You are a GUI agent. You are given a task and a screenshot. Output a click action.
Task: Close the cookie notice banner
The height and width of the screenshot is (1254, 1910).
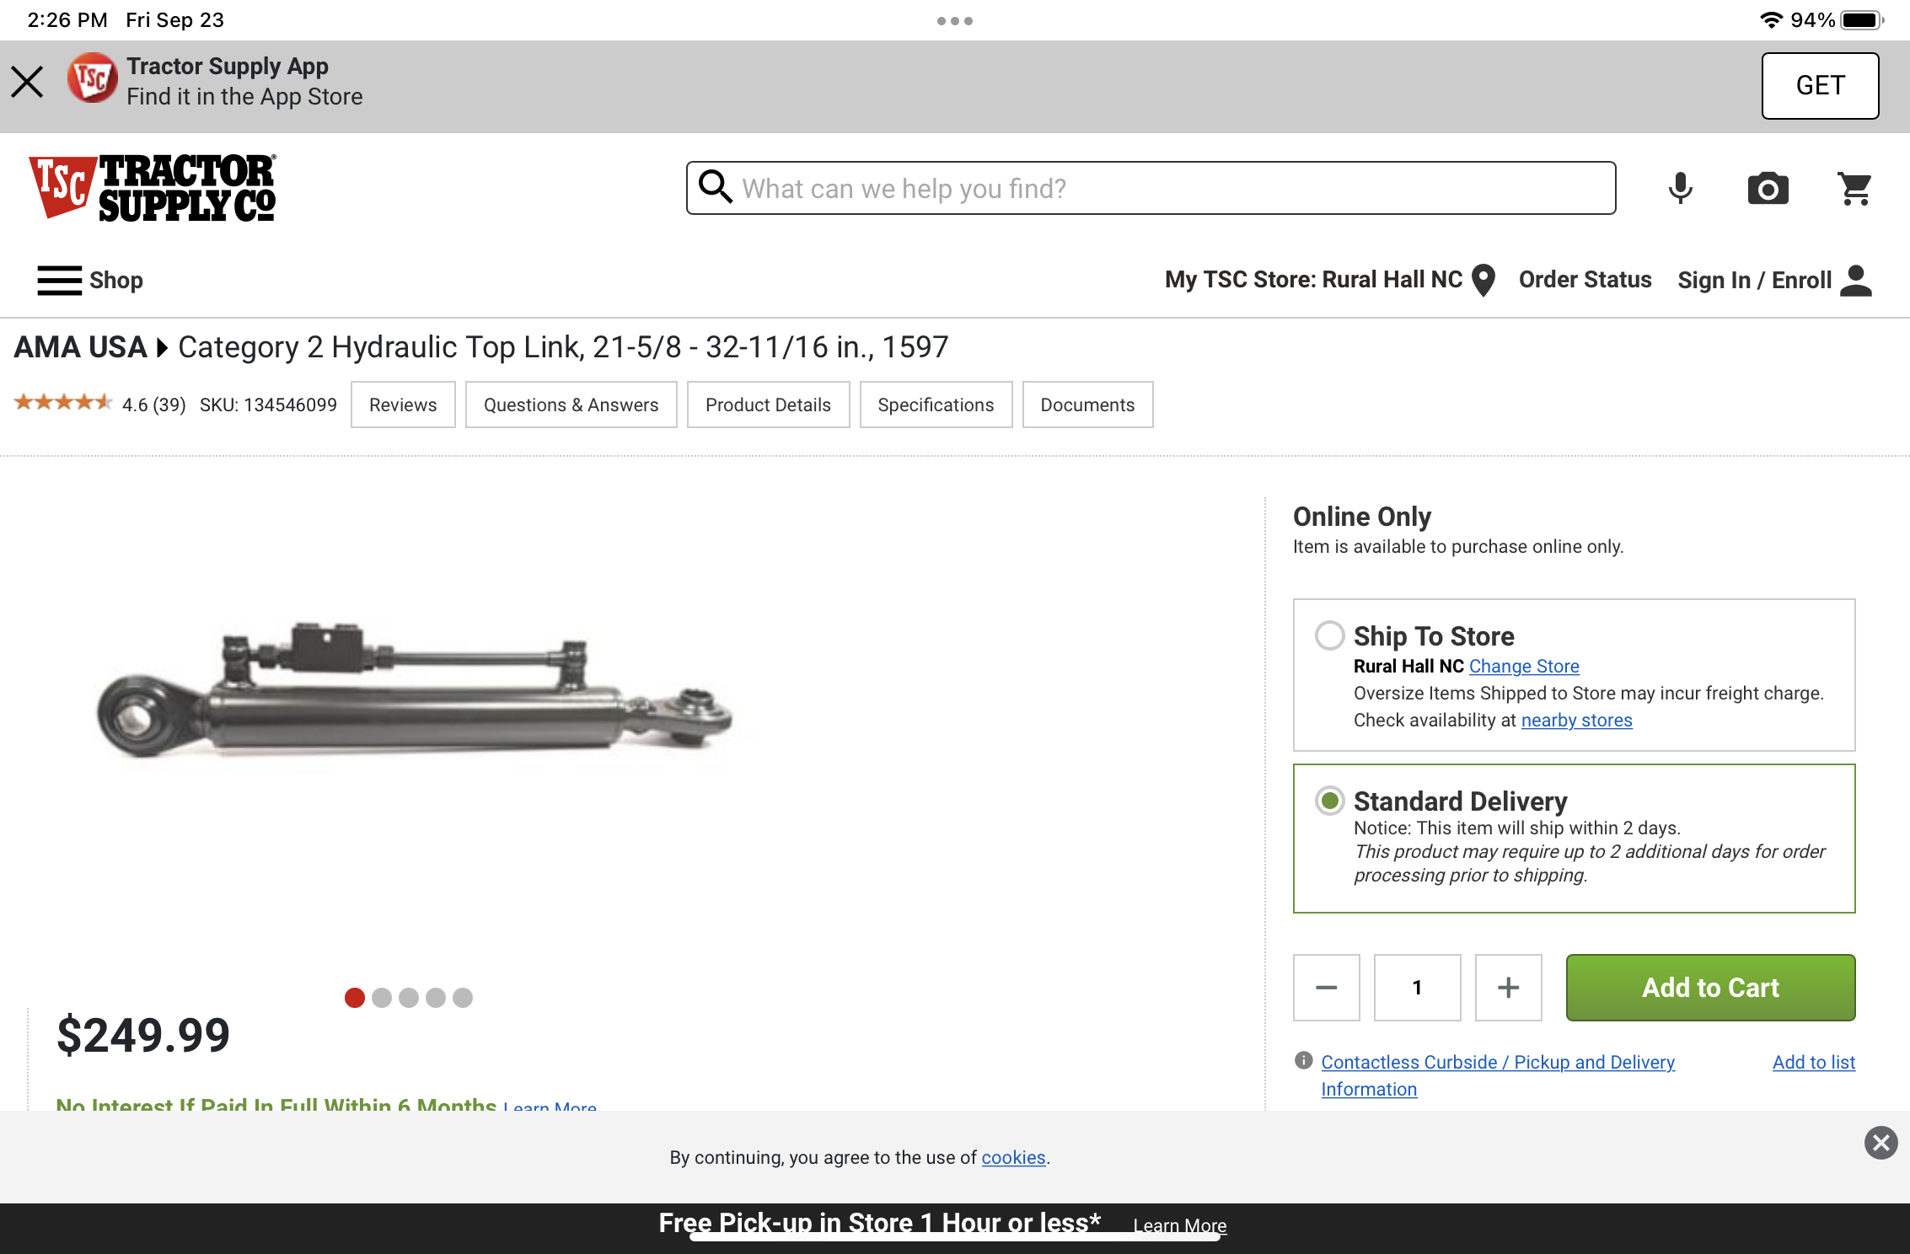point(1880,1143)
